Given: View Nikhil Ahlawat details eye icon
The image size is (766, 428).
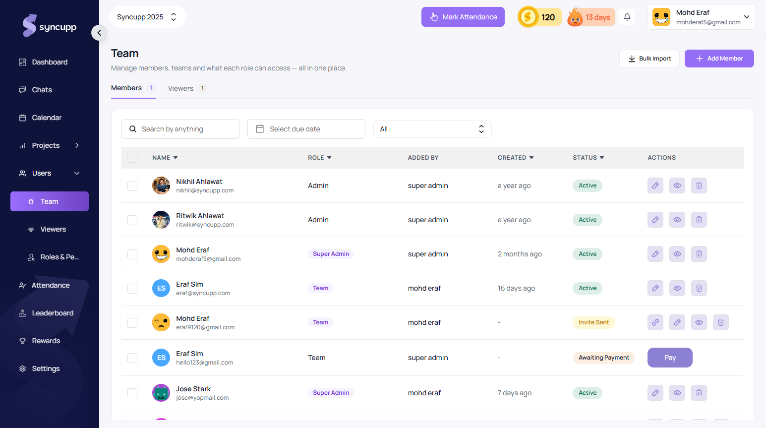Looking at the screenshot, I should tap(677, 185).
